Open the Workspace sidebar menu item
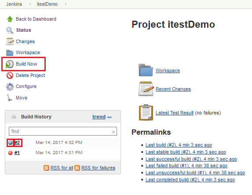252x195 pixels. [28, 53]
